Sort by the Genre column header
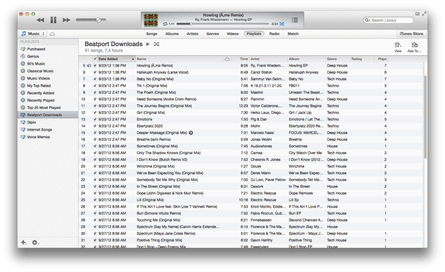Viewport: 445px width, 272px height. tap(338, 59)
